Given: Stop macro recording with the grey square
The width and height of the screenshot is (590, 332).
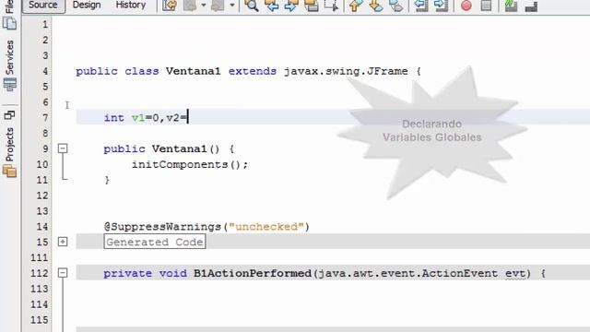Looking at the screenshot, I should (486, 6).
